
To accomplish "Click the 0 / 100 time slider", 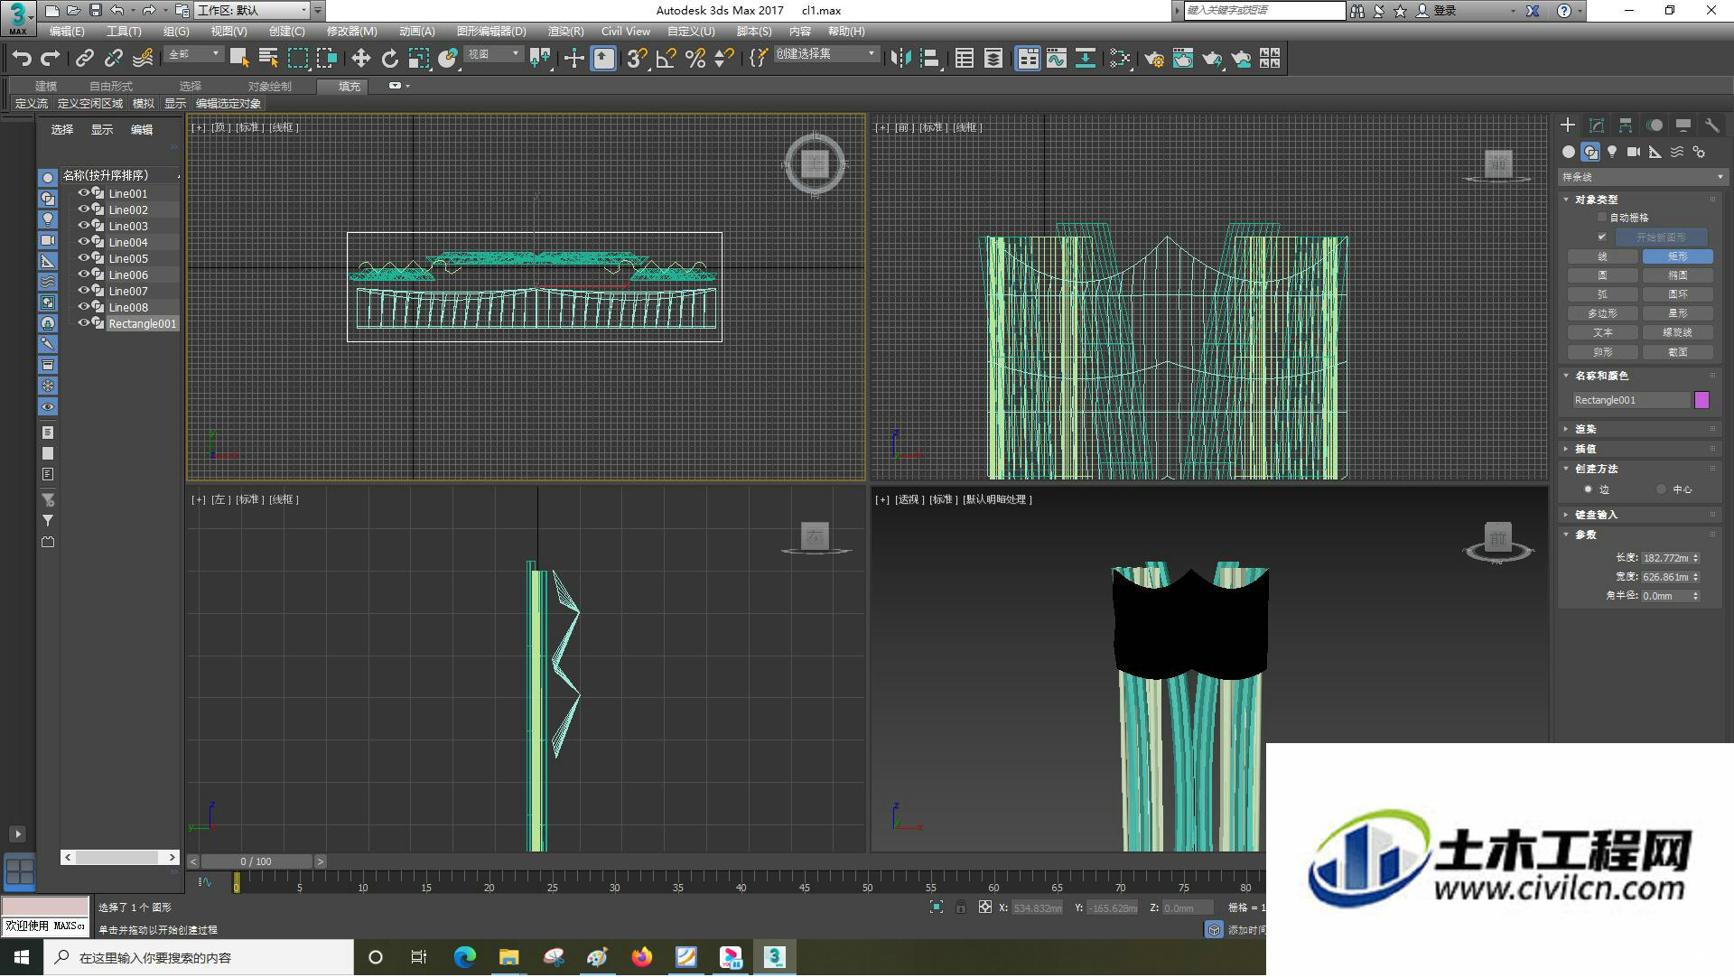I will click(256, 862).
